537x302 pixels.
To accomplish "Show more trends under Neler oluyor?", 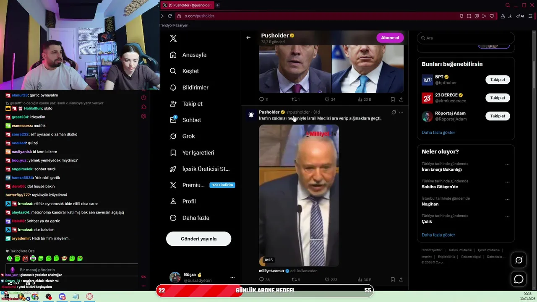I will click(x=438, y=235).
